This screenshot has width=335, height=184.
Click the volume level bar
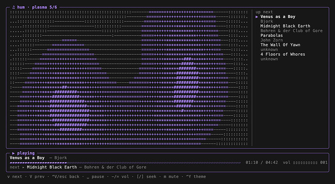[305, 163]
